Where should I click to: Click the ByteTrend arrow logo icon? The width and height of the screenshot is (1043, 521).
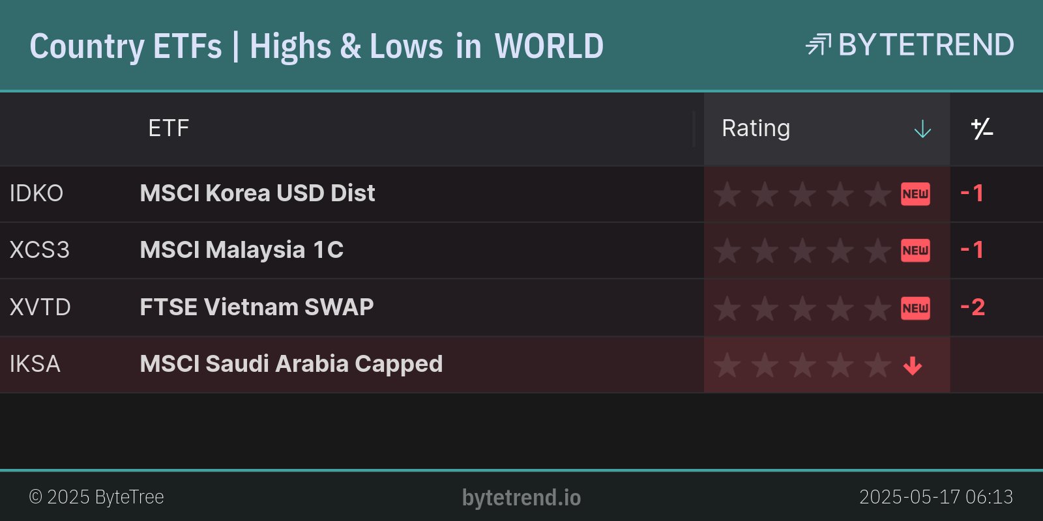pyautogui.click(x=818, y=45)
